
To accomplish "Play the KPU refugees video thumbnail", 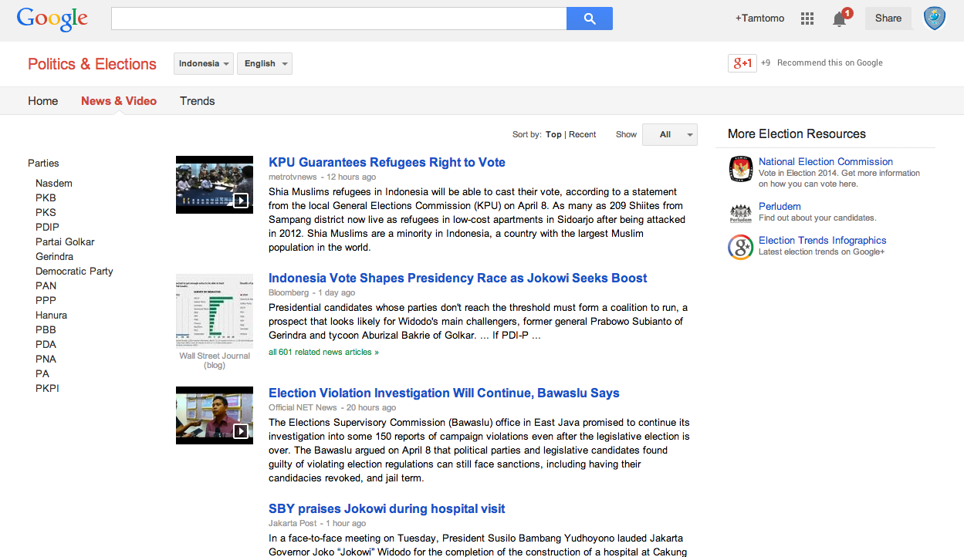I will tap(215, 184).
